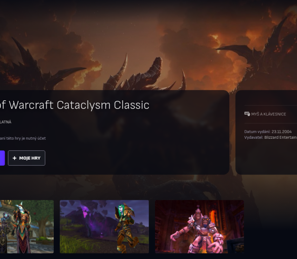297x259 pixels.
Task: Click the release date value 23.11.2004
Action: 282,131
